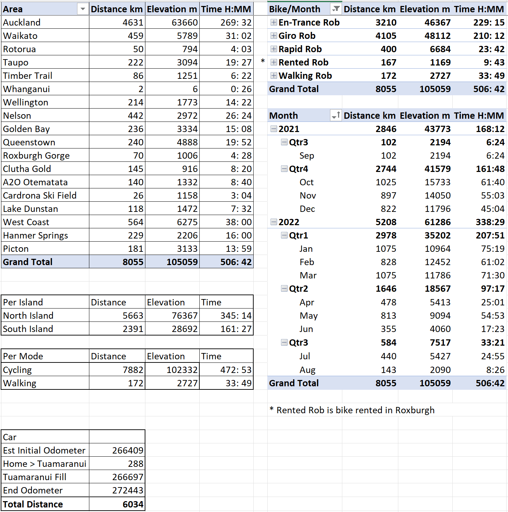Click the plus icon beside Walking Rob

274,76
